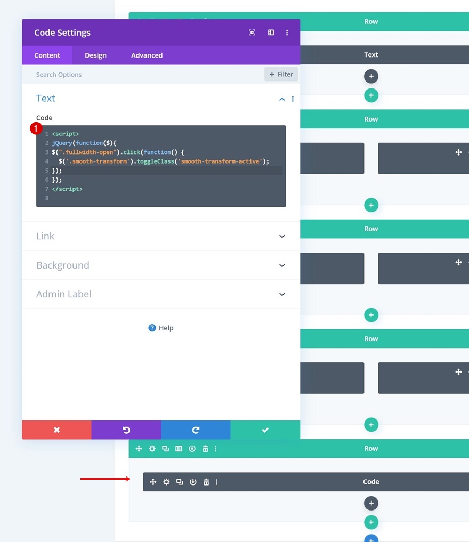Select the Text module bar
Viewport: 469px width, 542px height.
(x=384, y=54)
